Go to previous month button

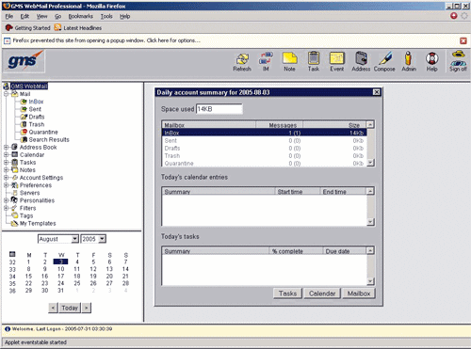coord(53,308)
